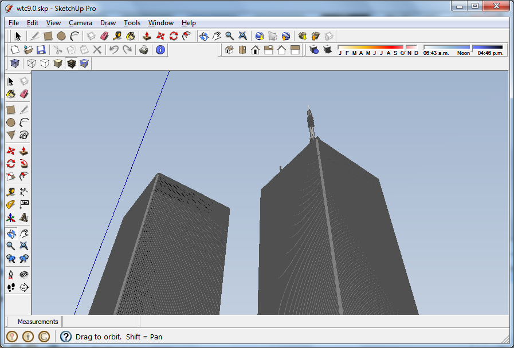Select the Arc tool in top toolbar

click(x=74, y=36)
